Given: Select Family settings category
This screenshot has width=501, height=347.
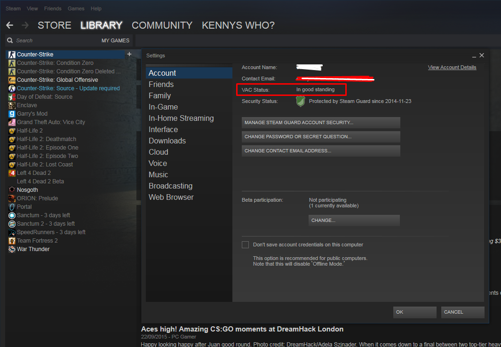Looking at the screenshot, I should coord(189,96).
